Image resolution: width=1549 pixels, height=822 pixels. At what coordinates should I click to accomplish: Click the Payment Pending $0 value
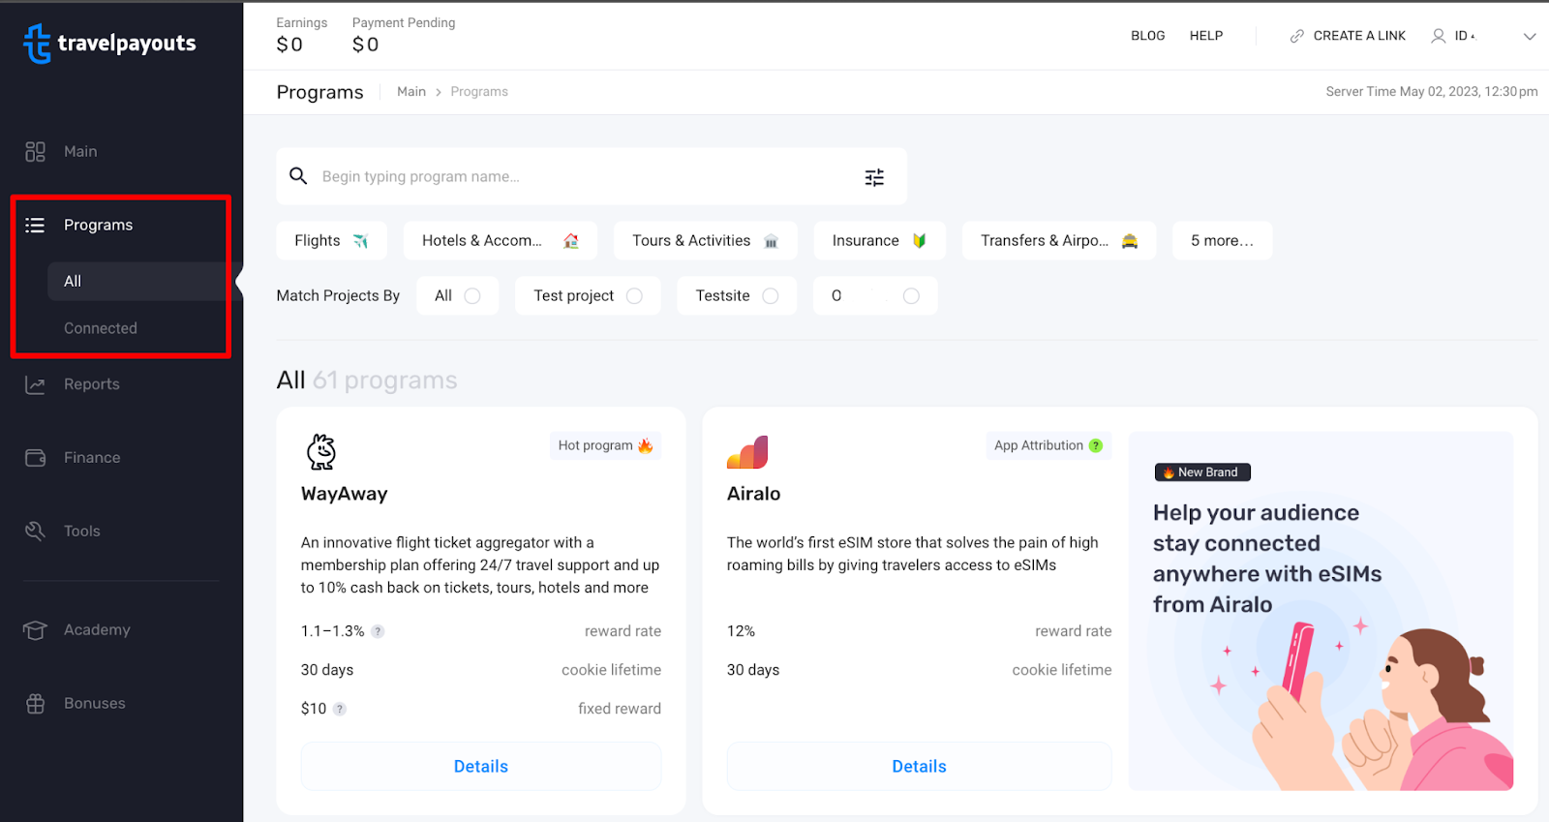[x=366, y=45]
